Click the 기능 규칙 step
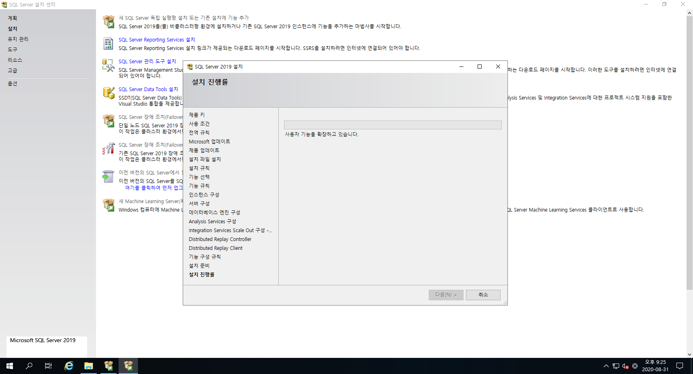The width and height of the screenshot is (693, 374). click(x=199, y=186)
